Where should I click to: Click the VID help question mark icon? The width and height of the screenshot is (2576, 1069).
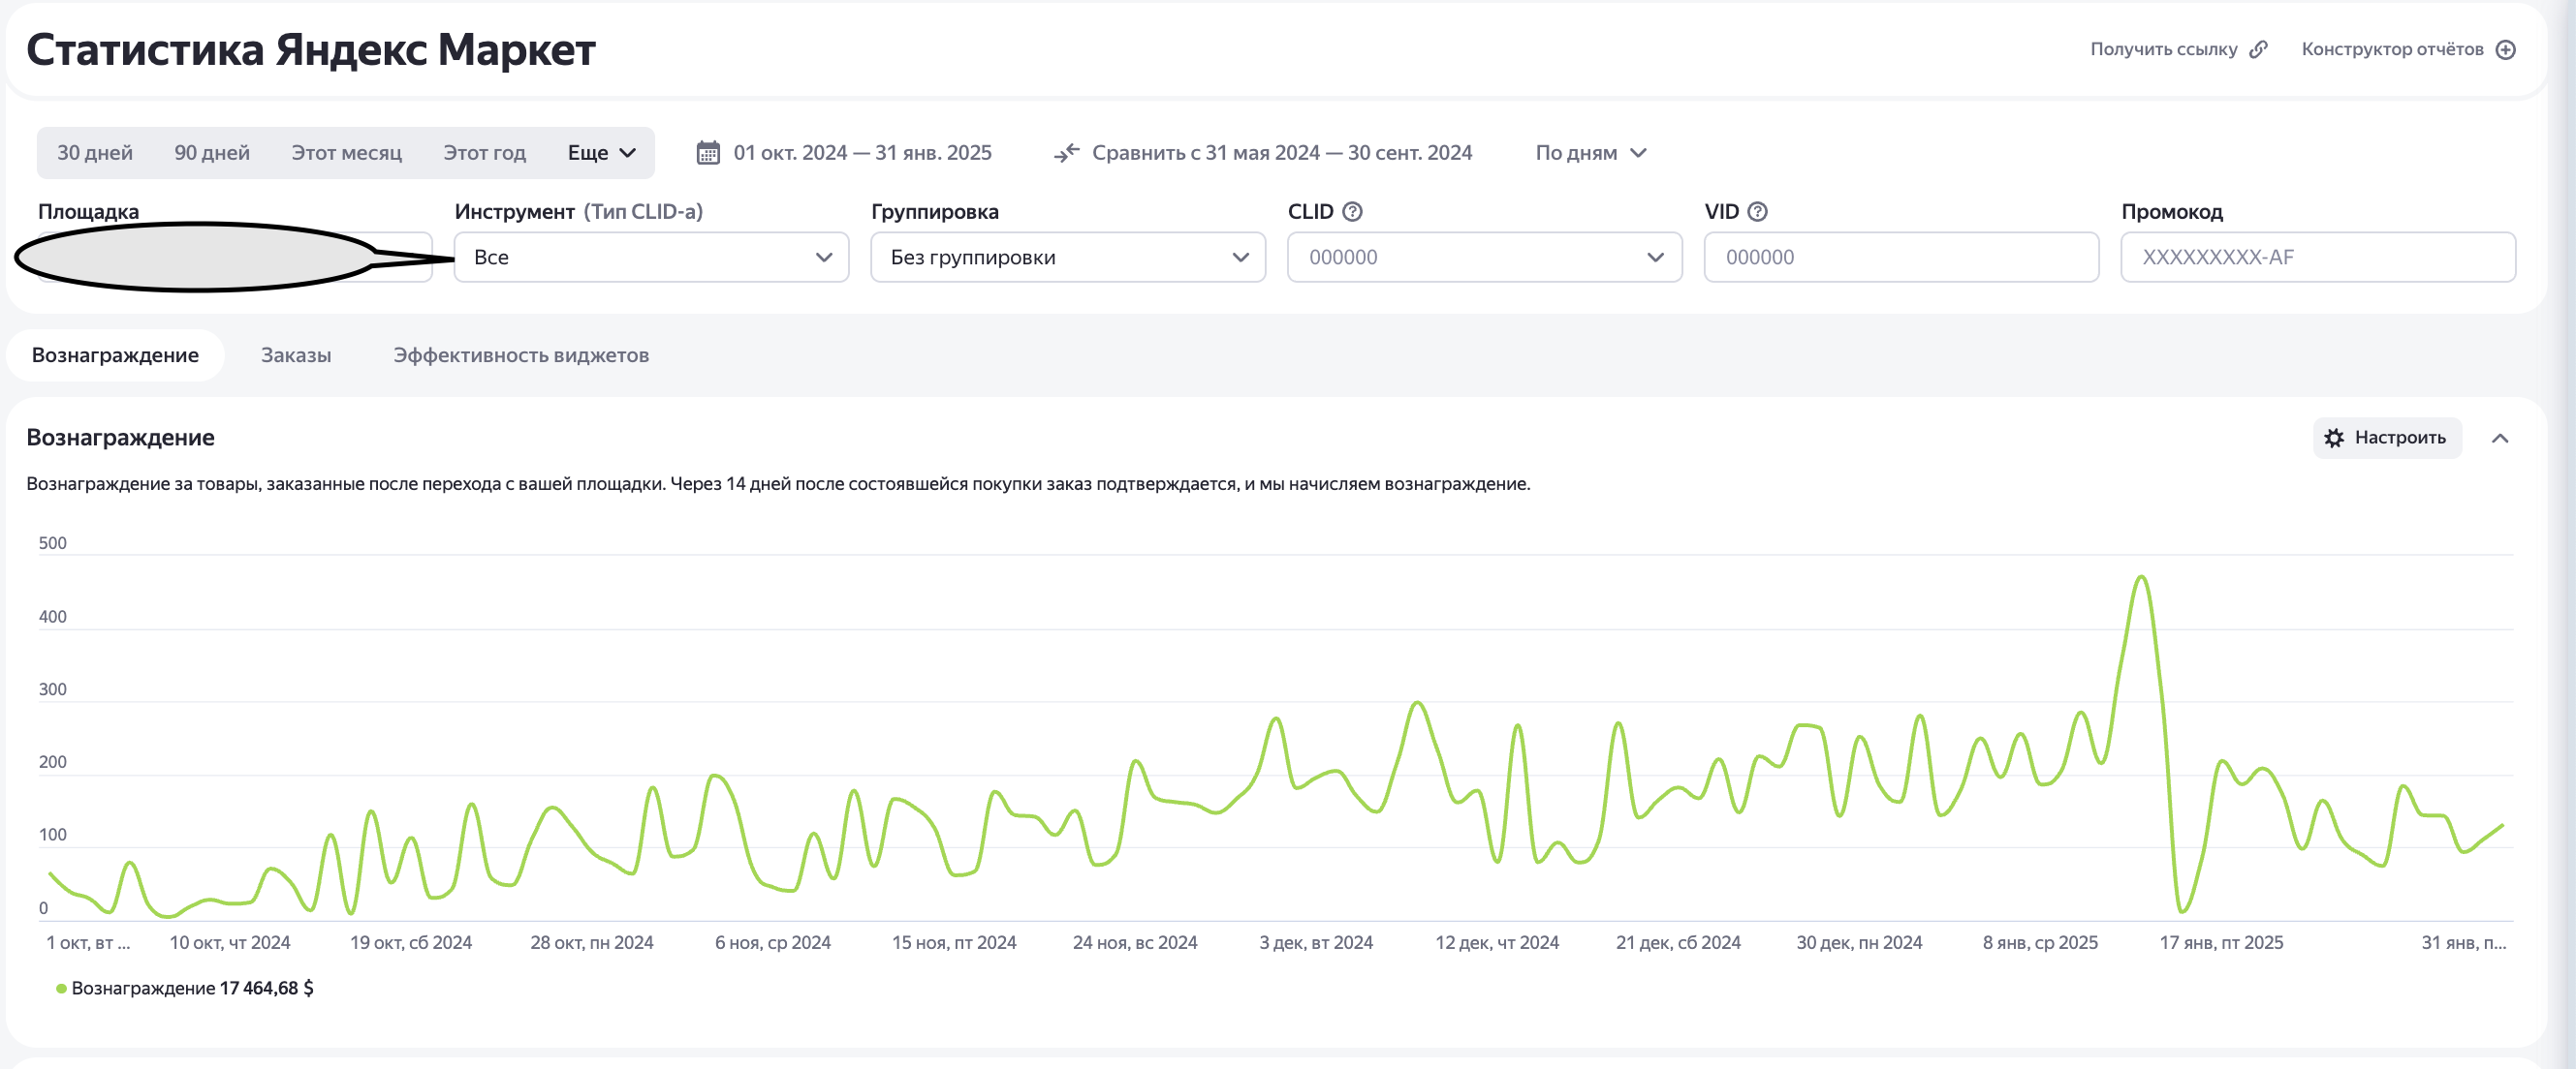pos(1757,212)
